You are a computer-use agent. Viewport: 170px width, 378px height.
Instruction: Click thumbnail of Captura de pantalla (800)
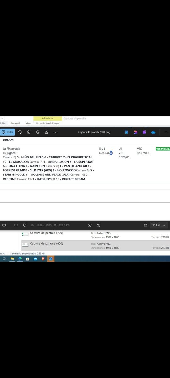tap(25, 245)
